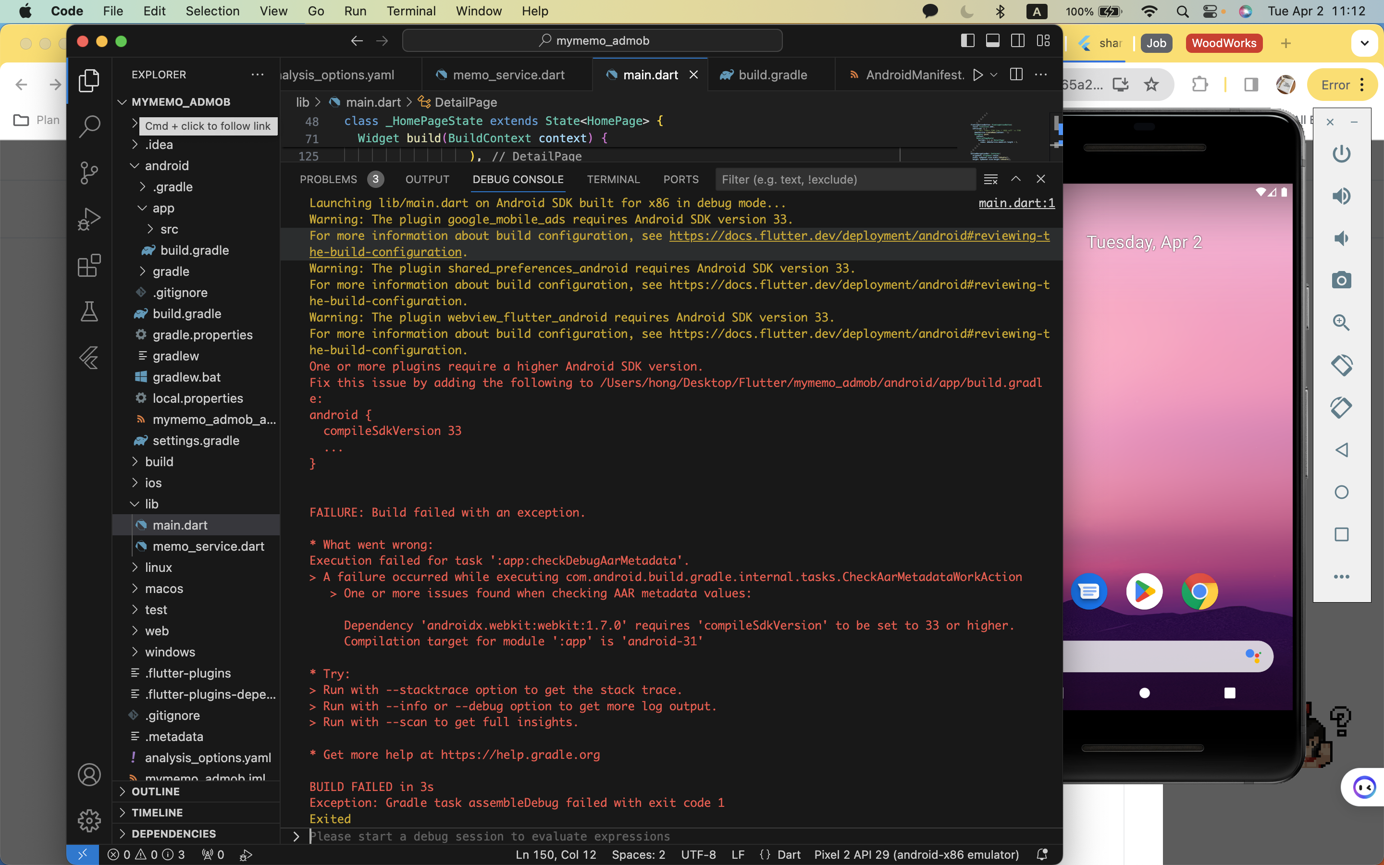The image size is (1384, 865).
Task: Open the remote window indicator in status bar
Action: click(x=83, y=854)
